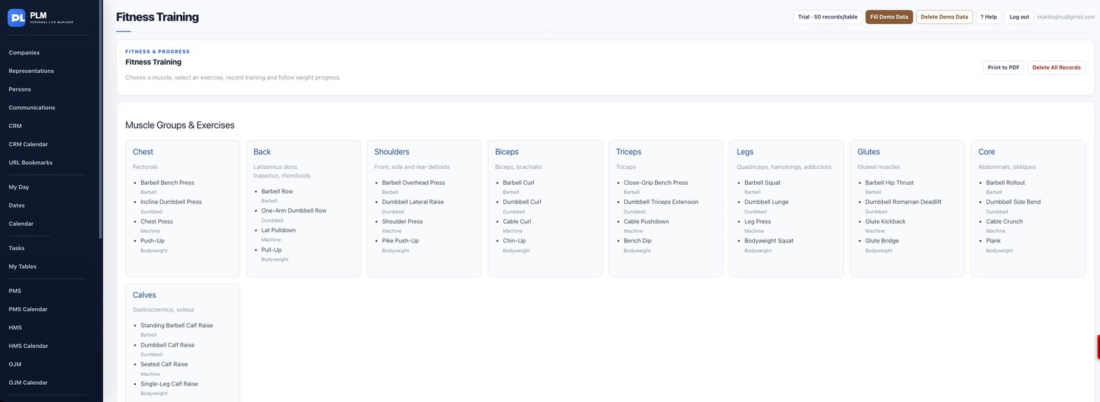Go to Persons in the sidebar
The image size is (1100, 402).
pos(19,89)
